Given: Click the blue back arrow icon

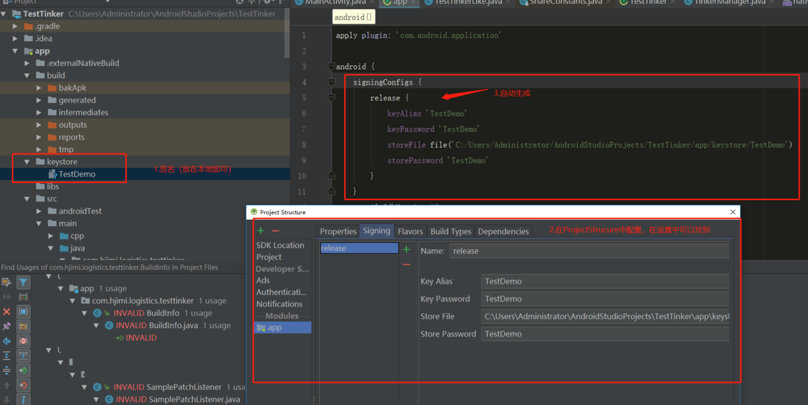Looking at the screenshot, I should pyautogui.click(x=7, y=341).
